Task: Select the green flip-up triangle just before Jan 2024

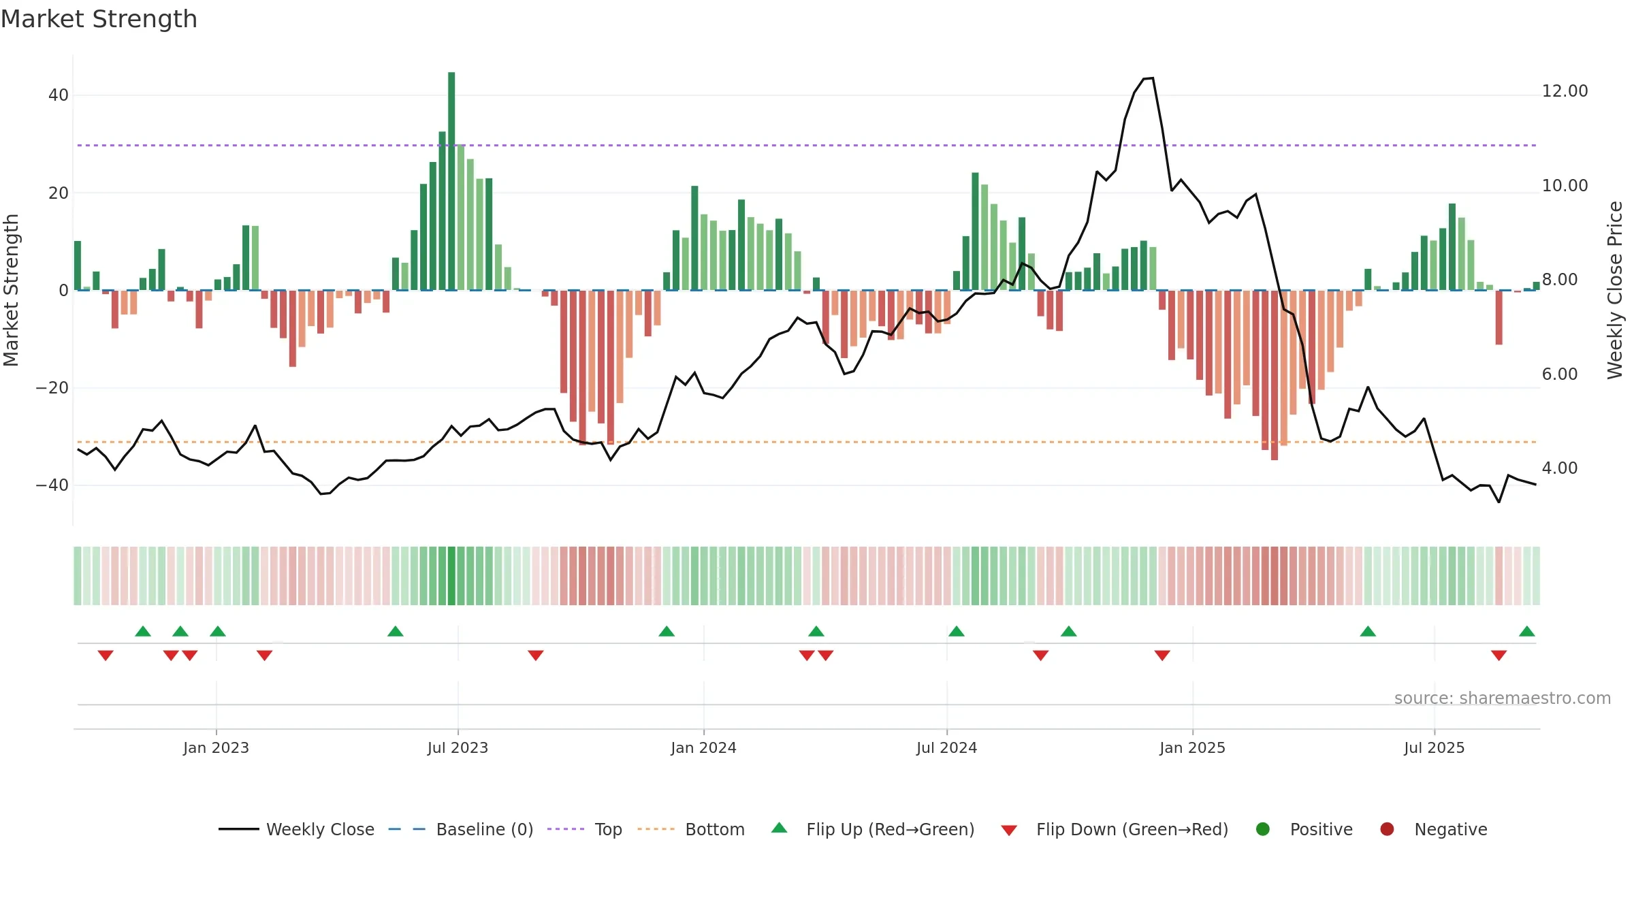Action: tap(667, 631)
